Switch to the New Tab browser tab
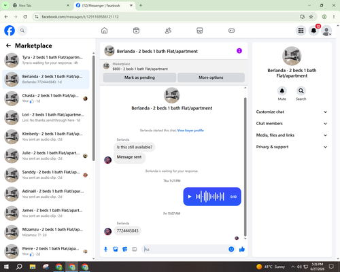The width and height of the screenshot is (340, 272). click(x=41, y=5)
